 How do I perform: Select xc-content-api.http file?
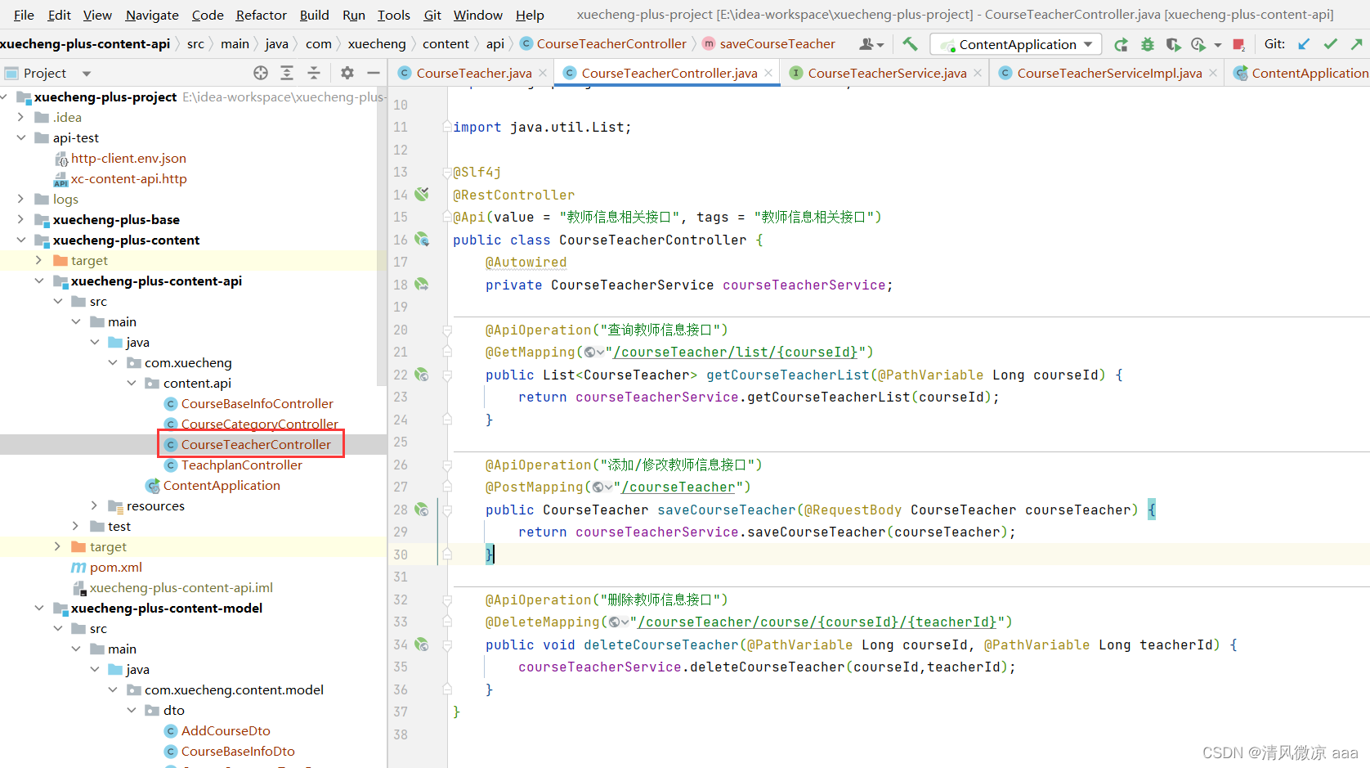(128, 179)
